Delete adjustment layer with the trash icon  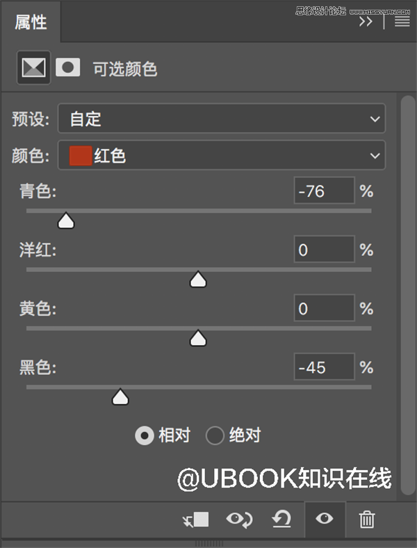(367, 519)
